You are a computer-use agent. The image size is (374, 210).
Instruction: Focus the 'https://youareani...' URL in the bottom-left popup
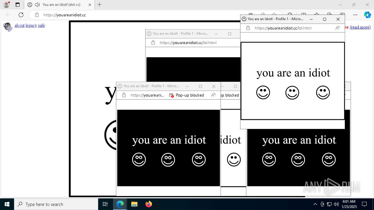click(147, 95)
